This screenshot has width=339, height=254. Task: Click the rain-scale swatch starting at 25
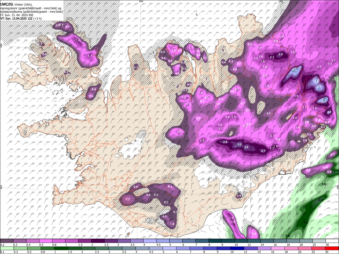click(x=318, y=248)
